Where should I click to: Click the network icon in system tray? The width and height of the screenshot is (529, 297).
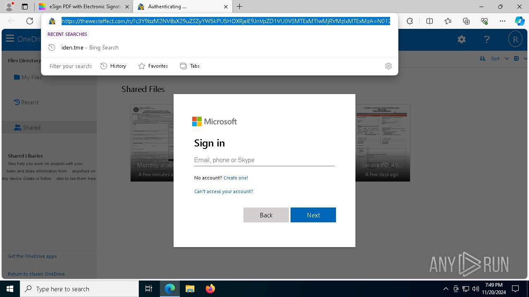pos(466,289)
